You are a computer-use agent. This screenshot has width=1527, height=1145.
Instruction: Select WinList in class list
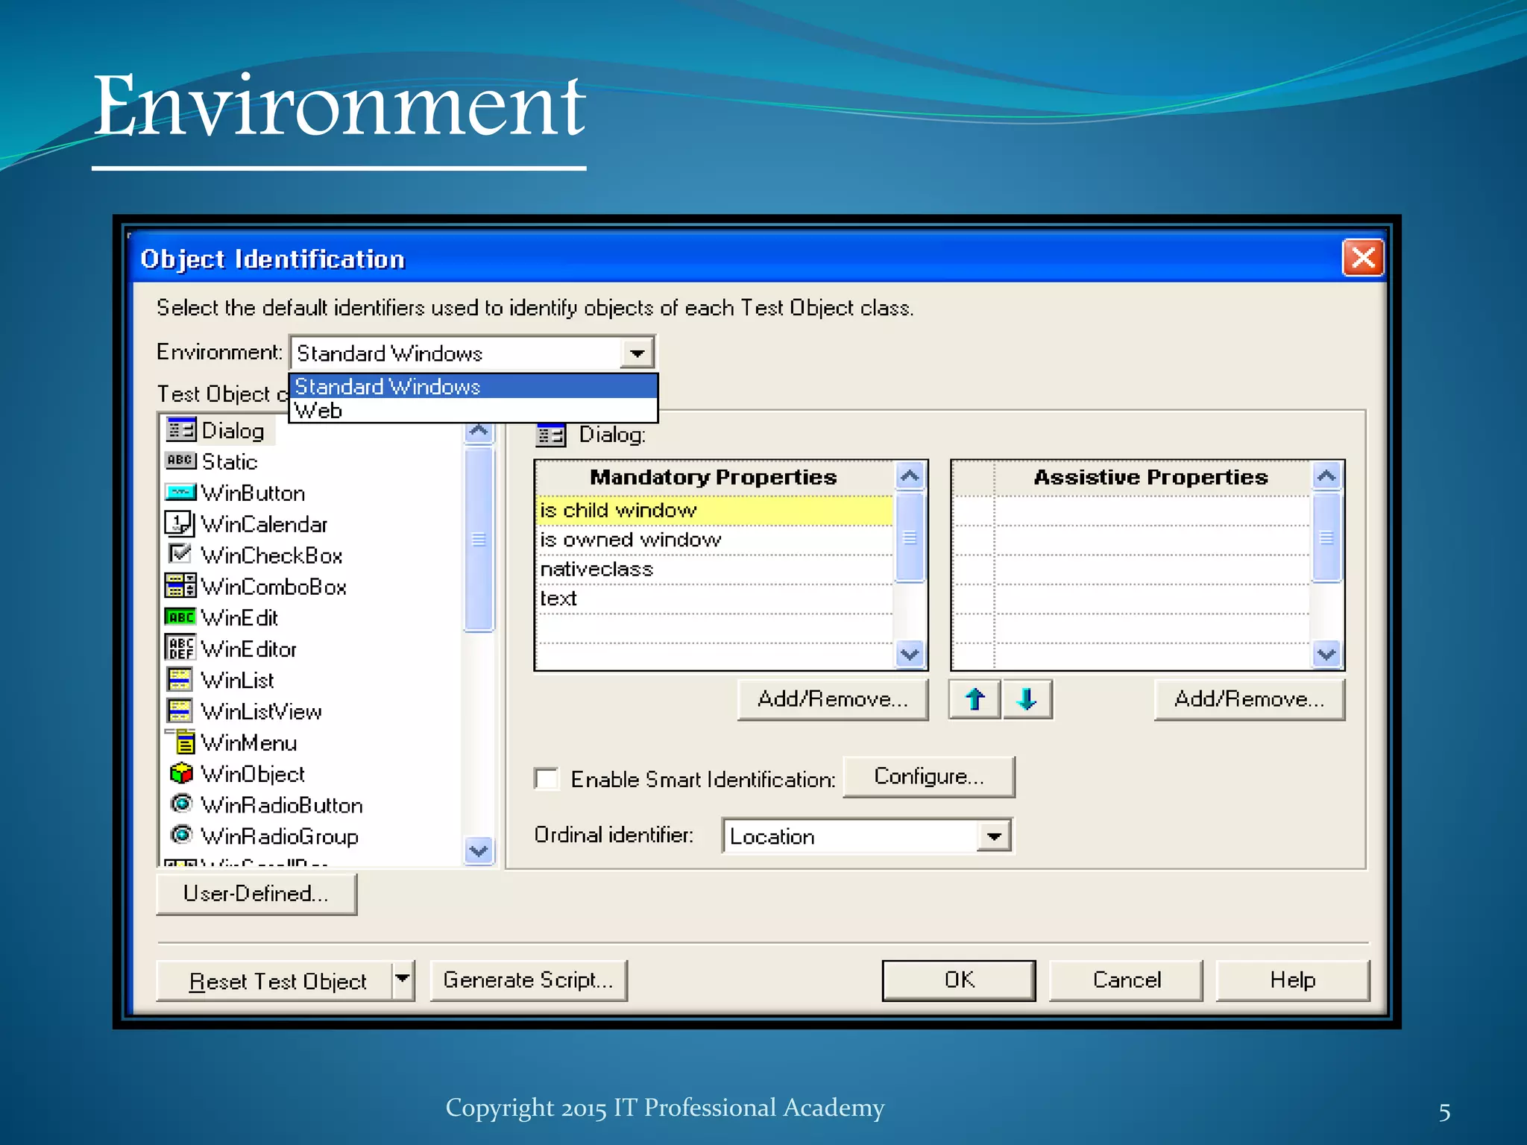coord(238,681)
